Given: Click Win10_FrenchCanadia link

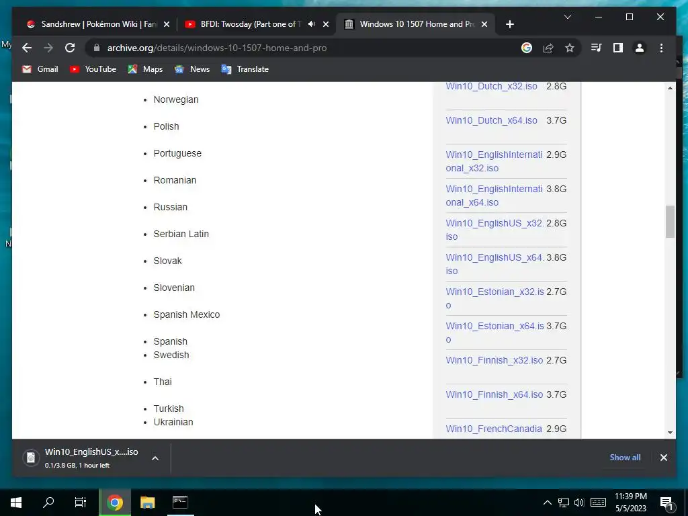Looking at the screenshot, I should (494, 429).
